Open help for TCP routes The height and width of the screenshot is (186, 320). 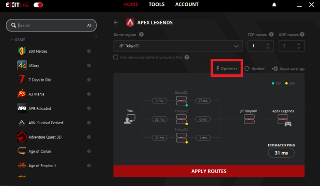pos(271,34)
